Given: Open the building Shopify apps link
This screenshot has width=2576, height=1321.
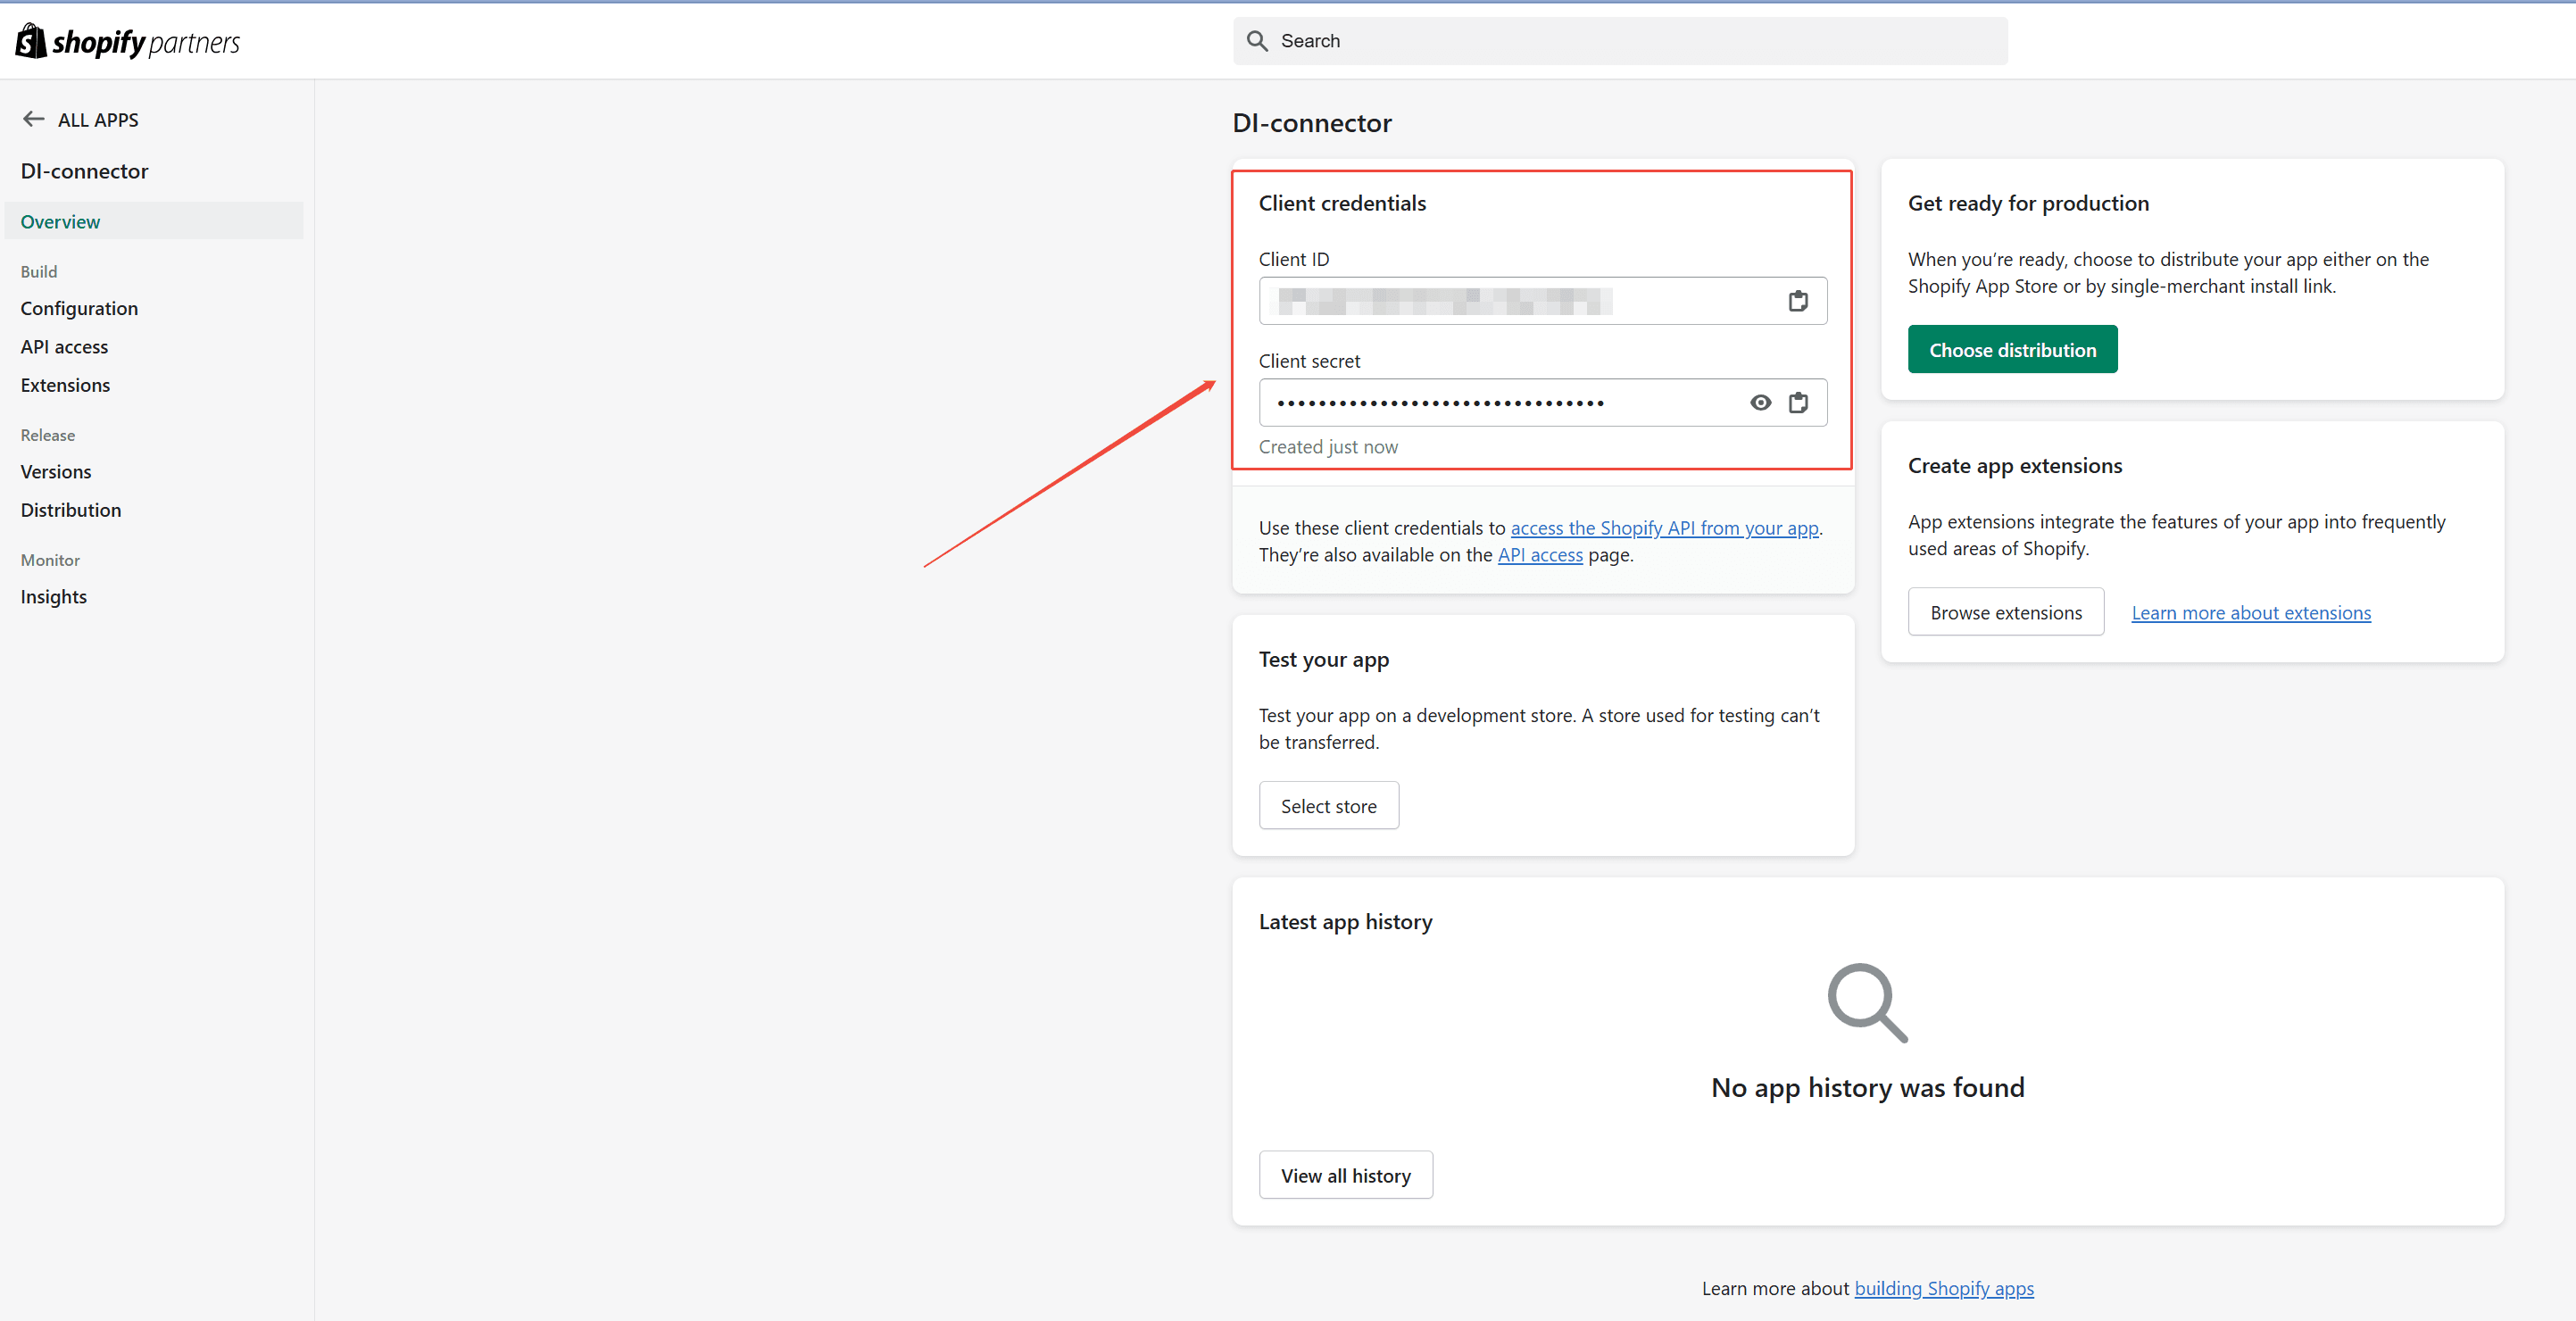Looking at the screenshot, I should point(1944,1289).
